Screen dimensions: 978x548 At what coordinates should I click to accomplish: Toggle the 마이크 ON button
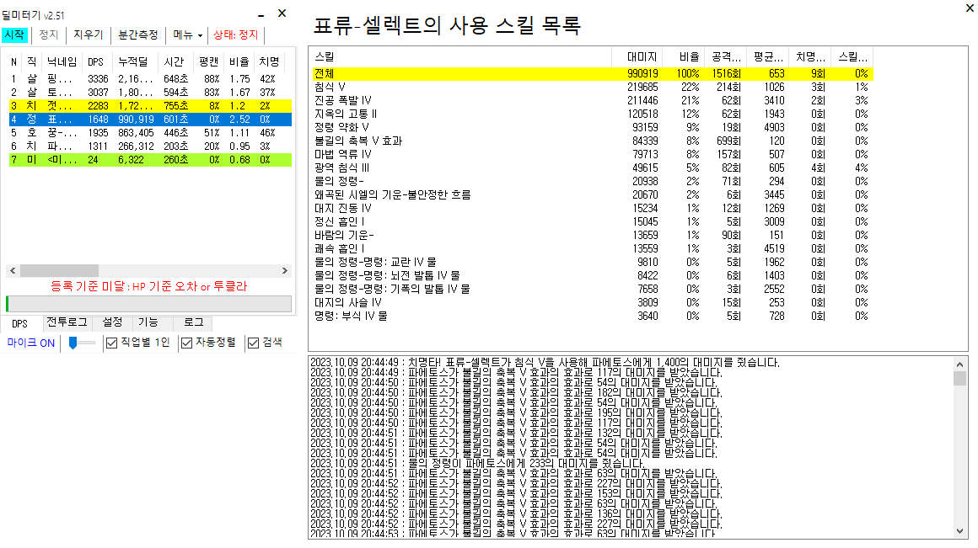tap(31, 343)
